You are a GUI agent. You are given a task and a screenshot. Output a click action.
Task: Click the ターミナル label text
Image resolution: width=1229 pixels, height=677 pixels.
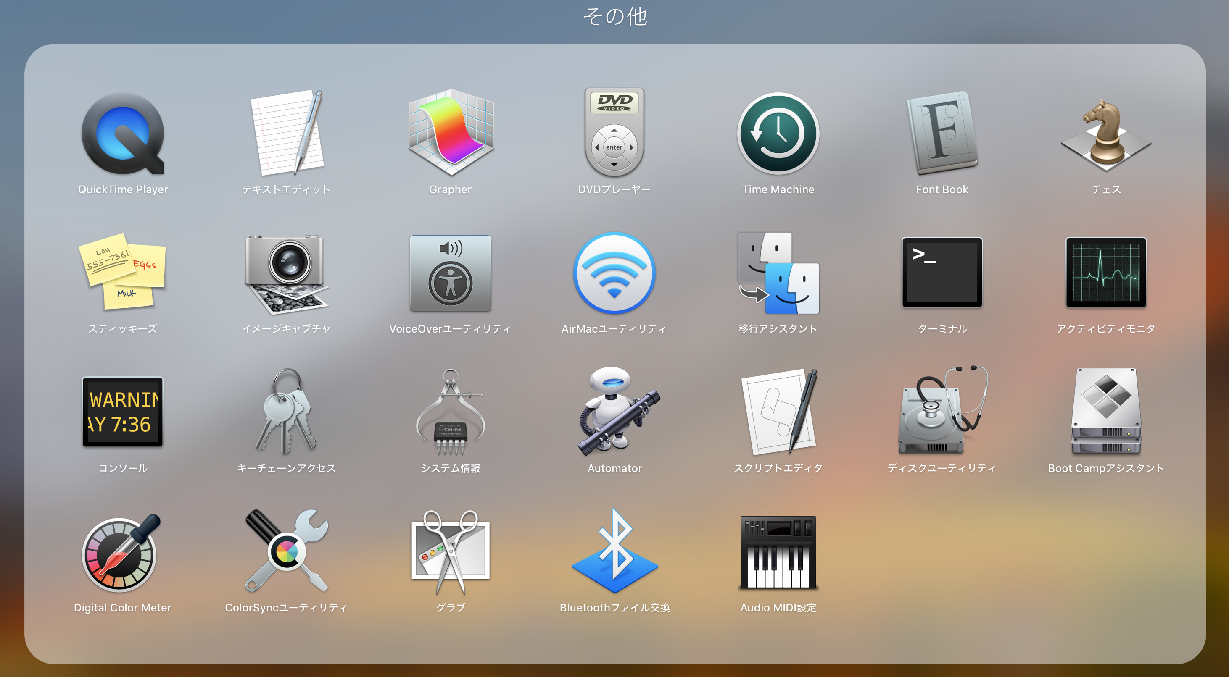tap(943, 328)
